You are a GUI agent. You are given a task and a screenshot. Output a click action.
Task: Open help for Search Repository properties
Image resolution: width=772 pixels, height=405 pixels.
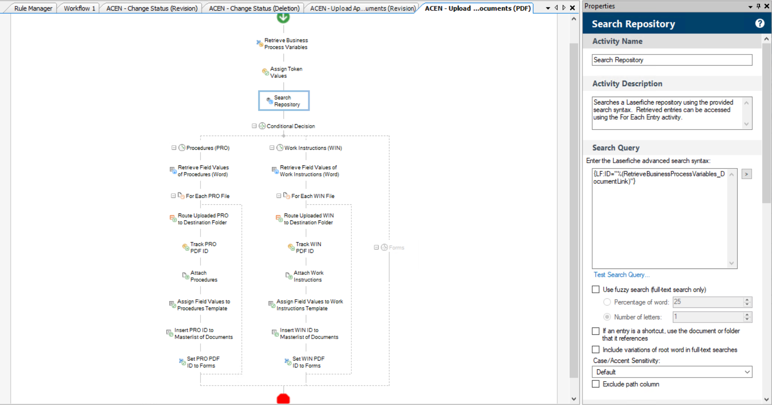coord(760,23)
